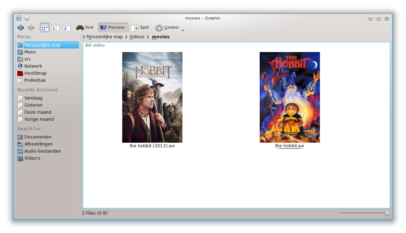Open the Control menu
This screenshot has width=406, height=233.
[x=167, y=27]
